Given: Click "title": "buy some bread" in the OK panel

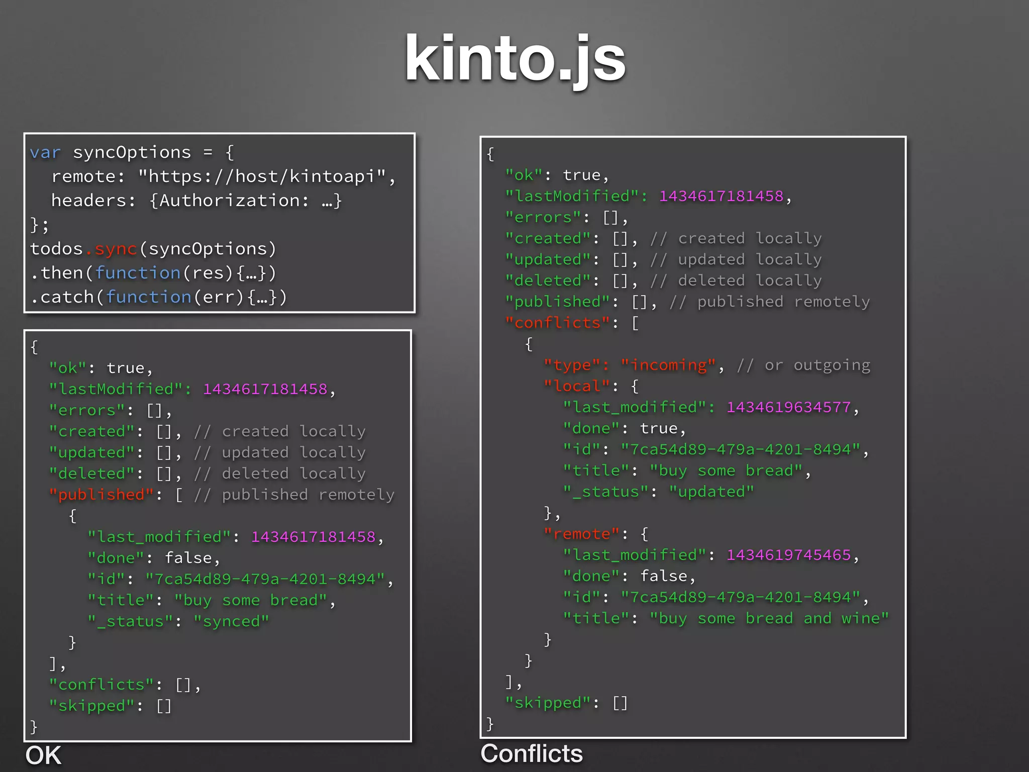Looking at the screenshot, I should (x=212, y=600).
